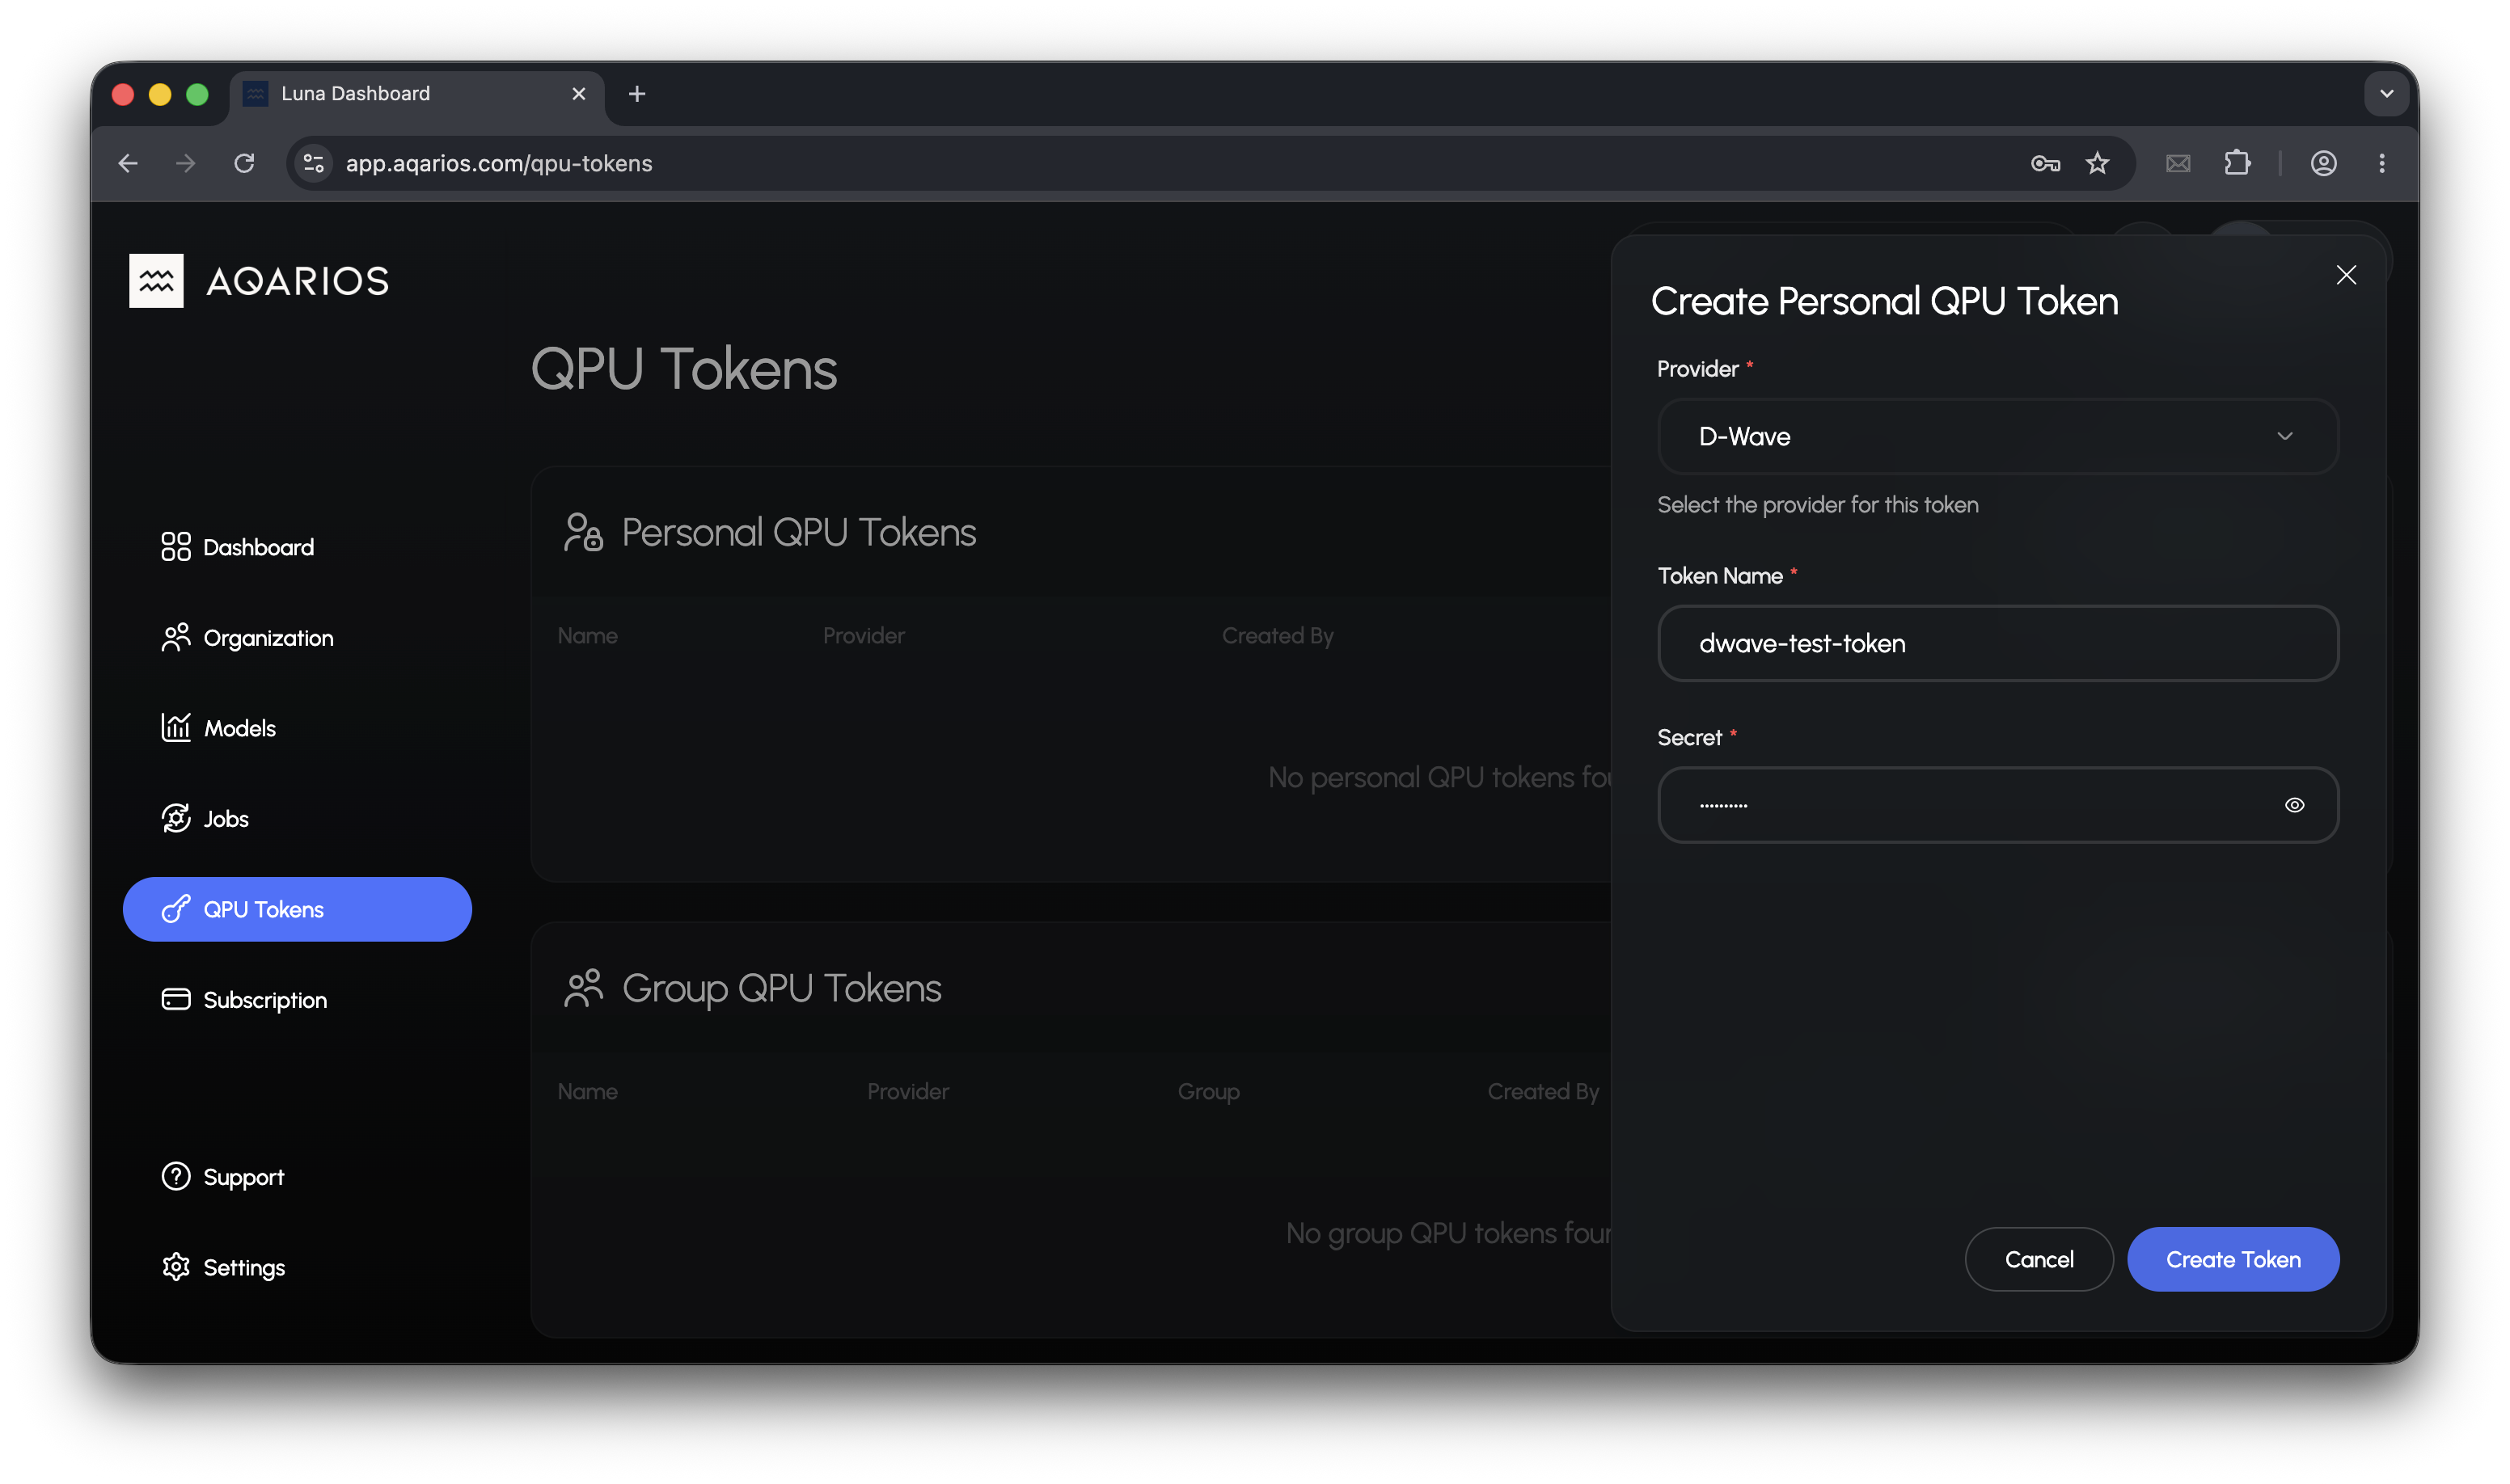Click the macOS fullscreen window button
The height and width of the screenshot is (1484, 2510).
pos(197,94)
